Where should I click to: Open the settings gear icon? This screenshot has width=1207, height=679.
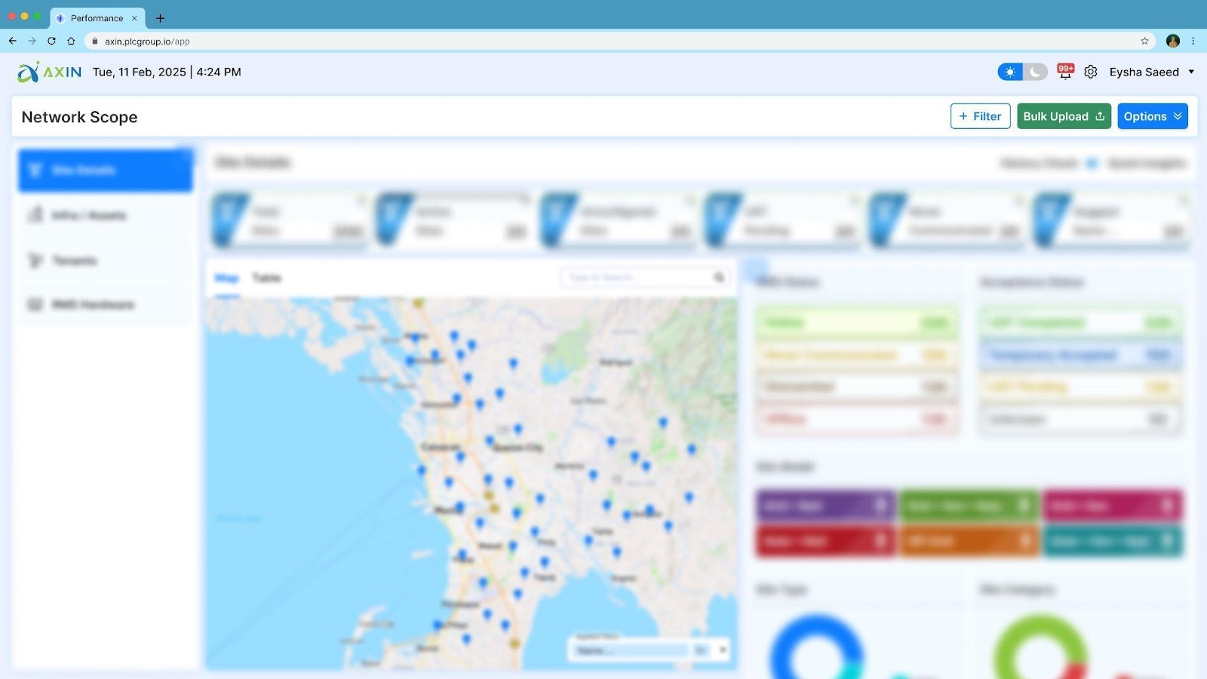click(x=1091, y=72)
